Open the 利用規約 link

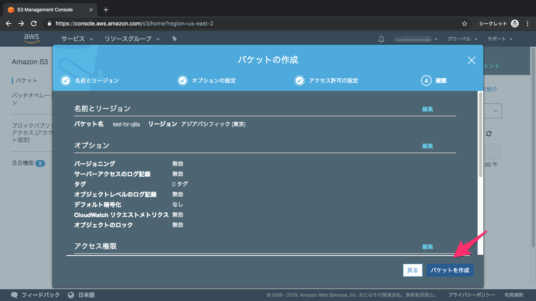pos(514,295)
